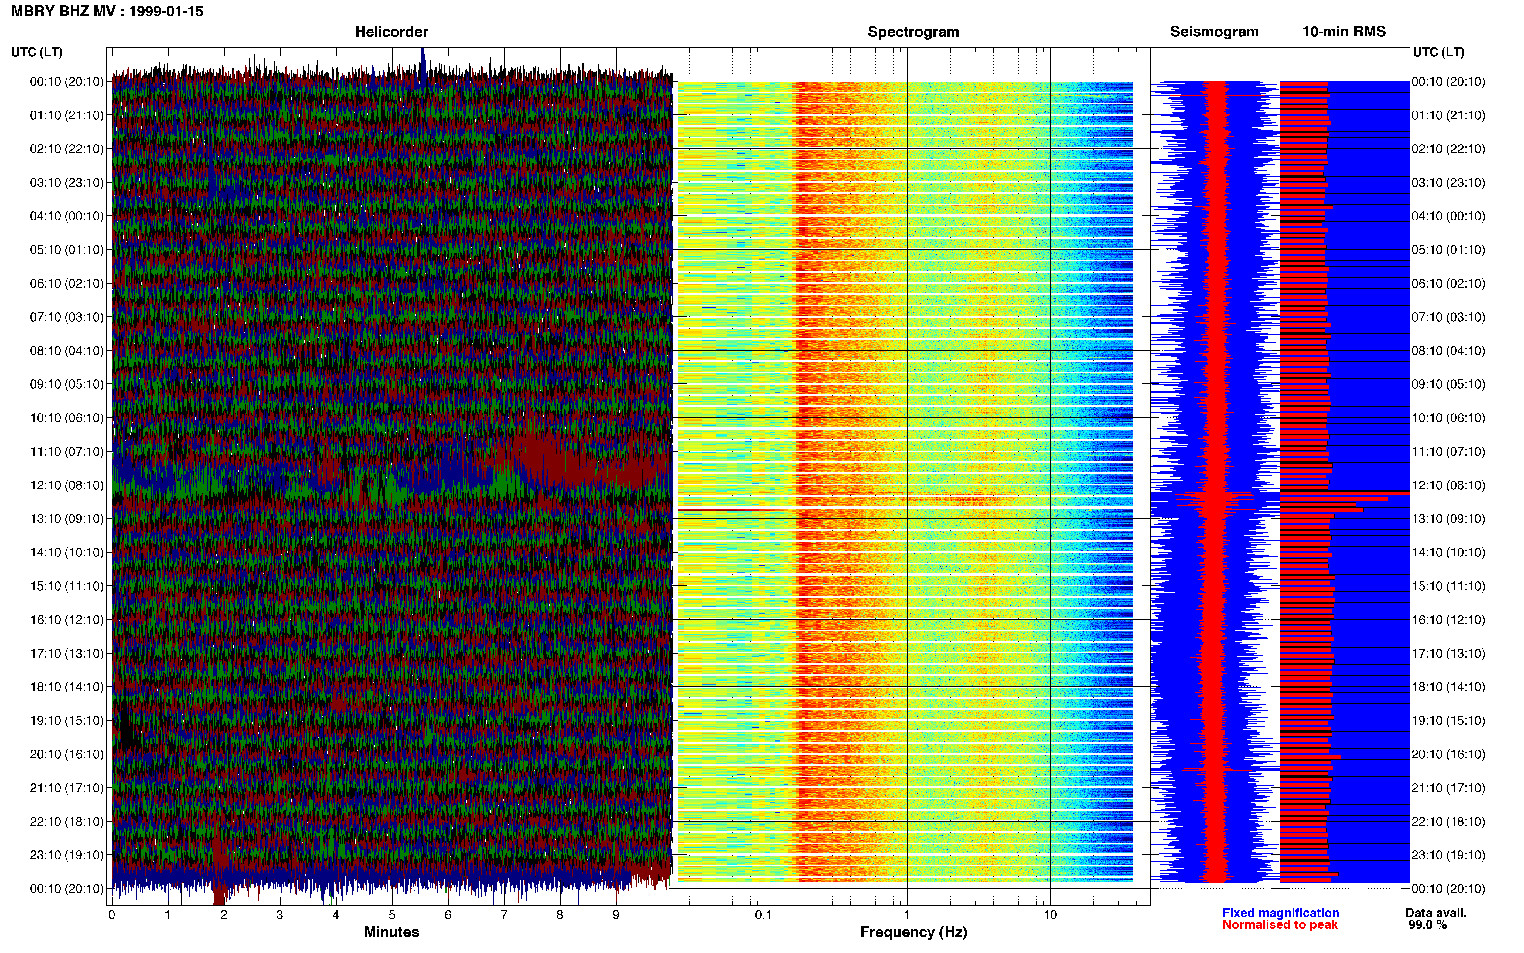
Task: Click left time label '12:10 (08:10)'
Action: click(x=67, y=485)
